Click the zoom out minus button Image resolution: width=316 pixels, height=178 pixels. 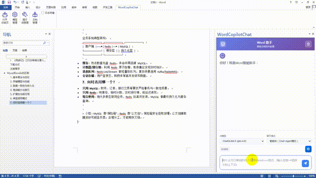[x=282, y=176]
